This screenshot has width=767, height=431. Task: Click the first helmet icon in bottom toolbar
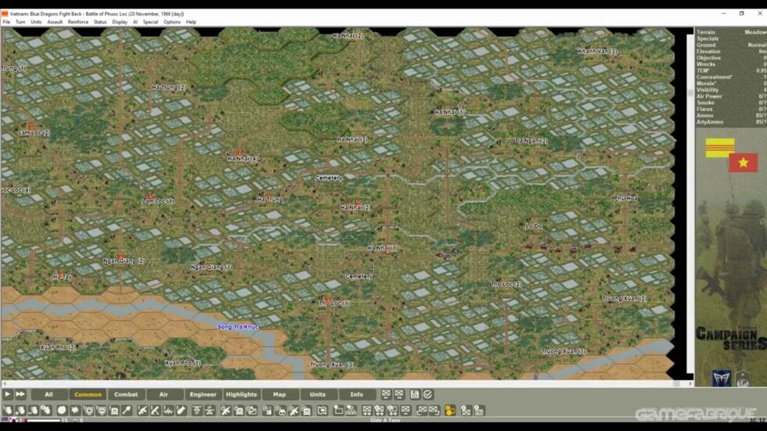tap(7, 411)
